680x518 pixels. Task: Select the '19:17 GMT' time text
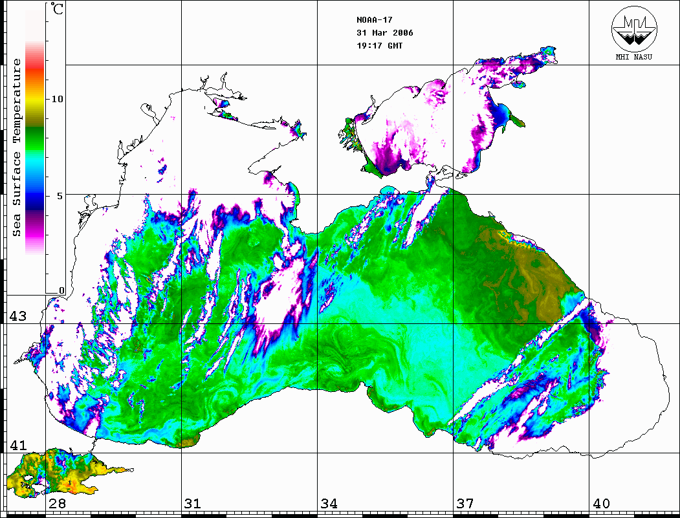coord(379,45)
